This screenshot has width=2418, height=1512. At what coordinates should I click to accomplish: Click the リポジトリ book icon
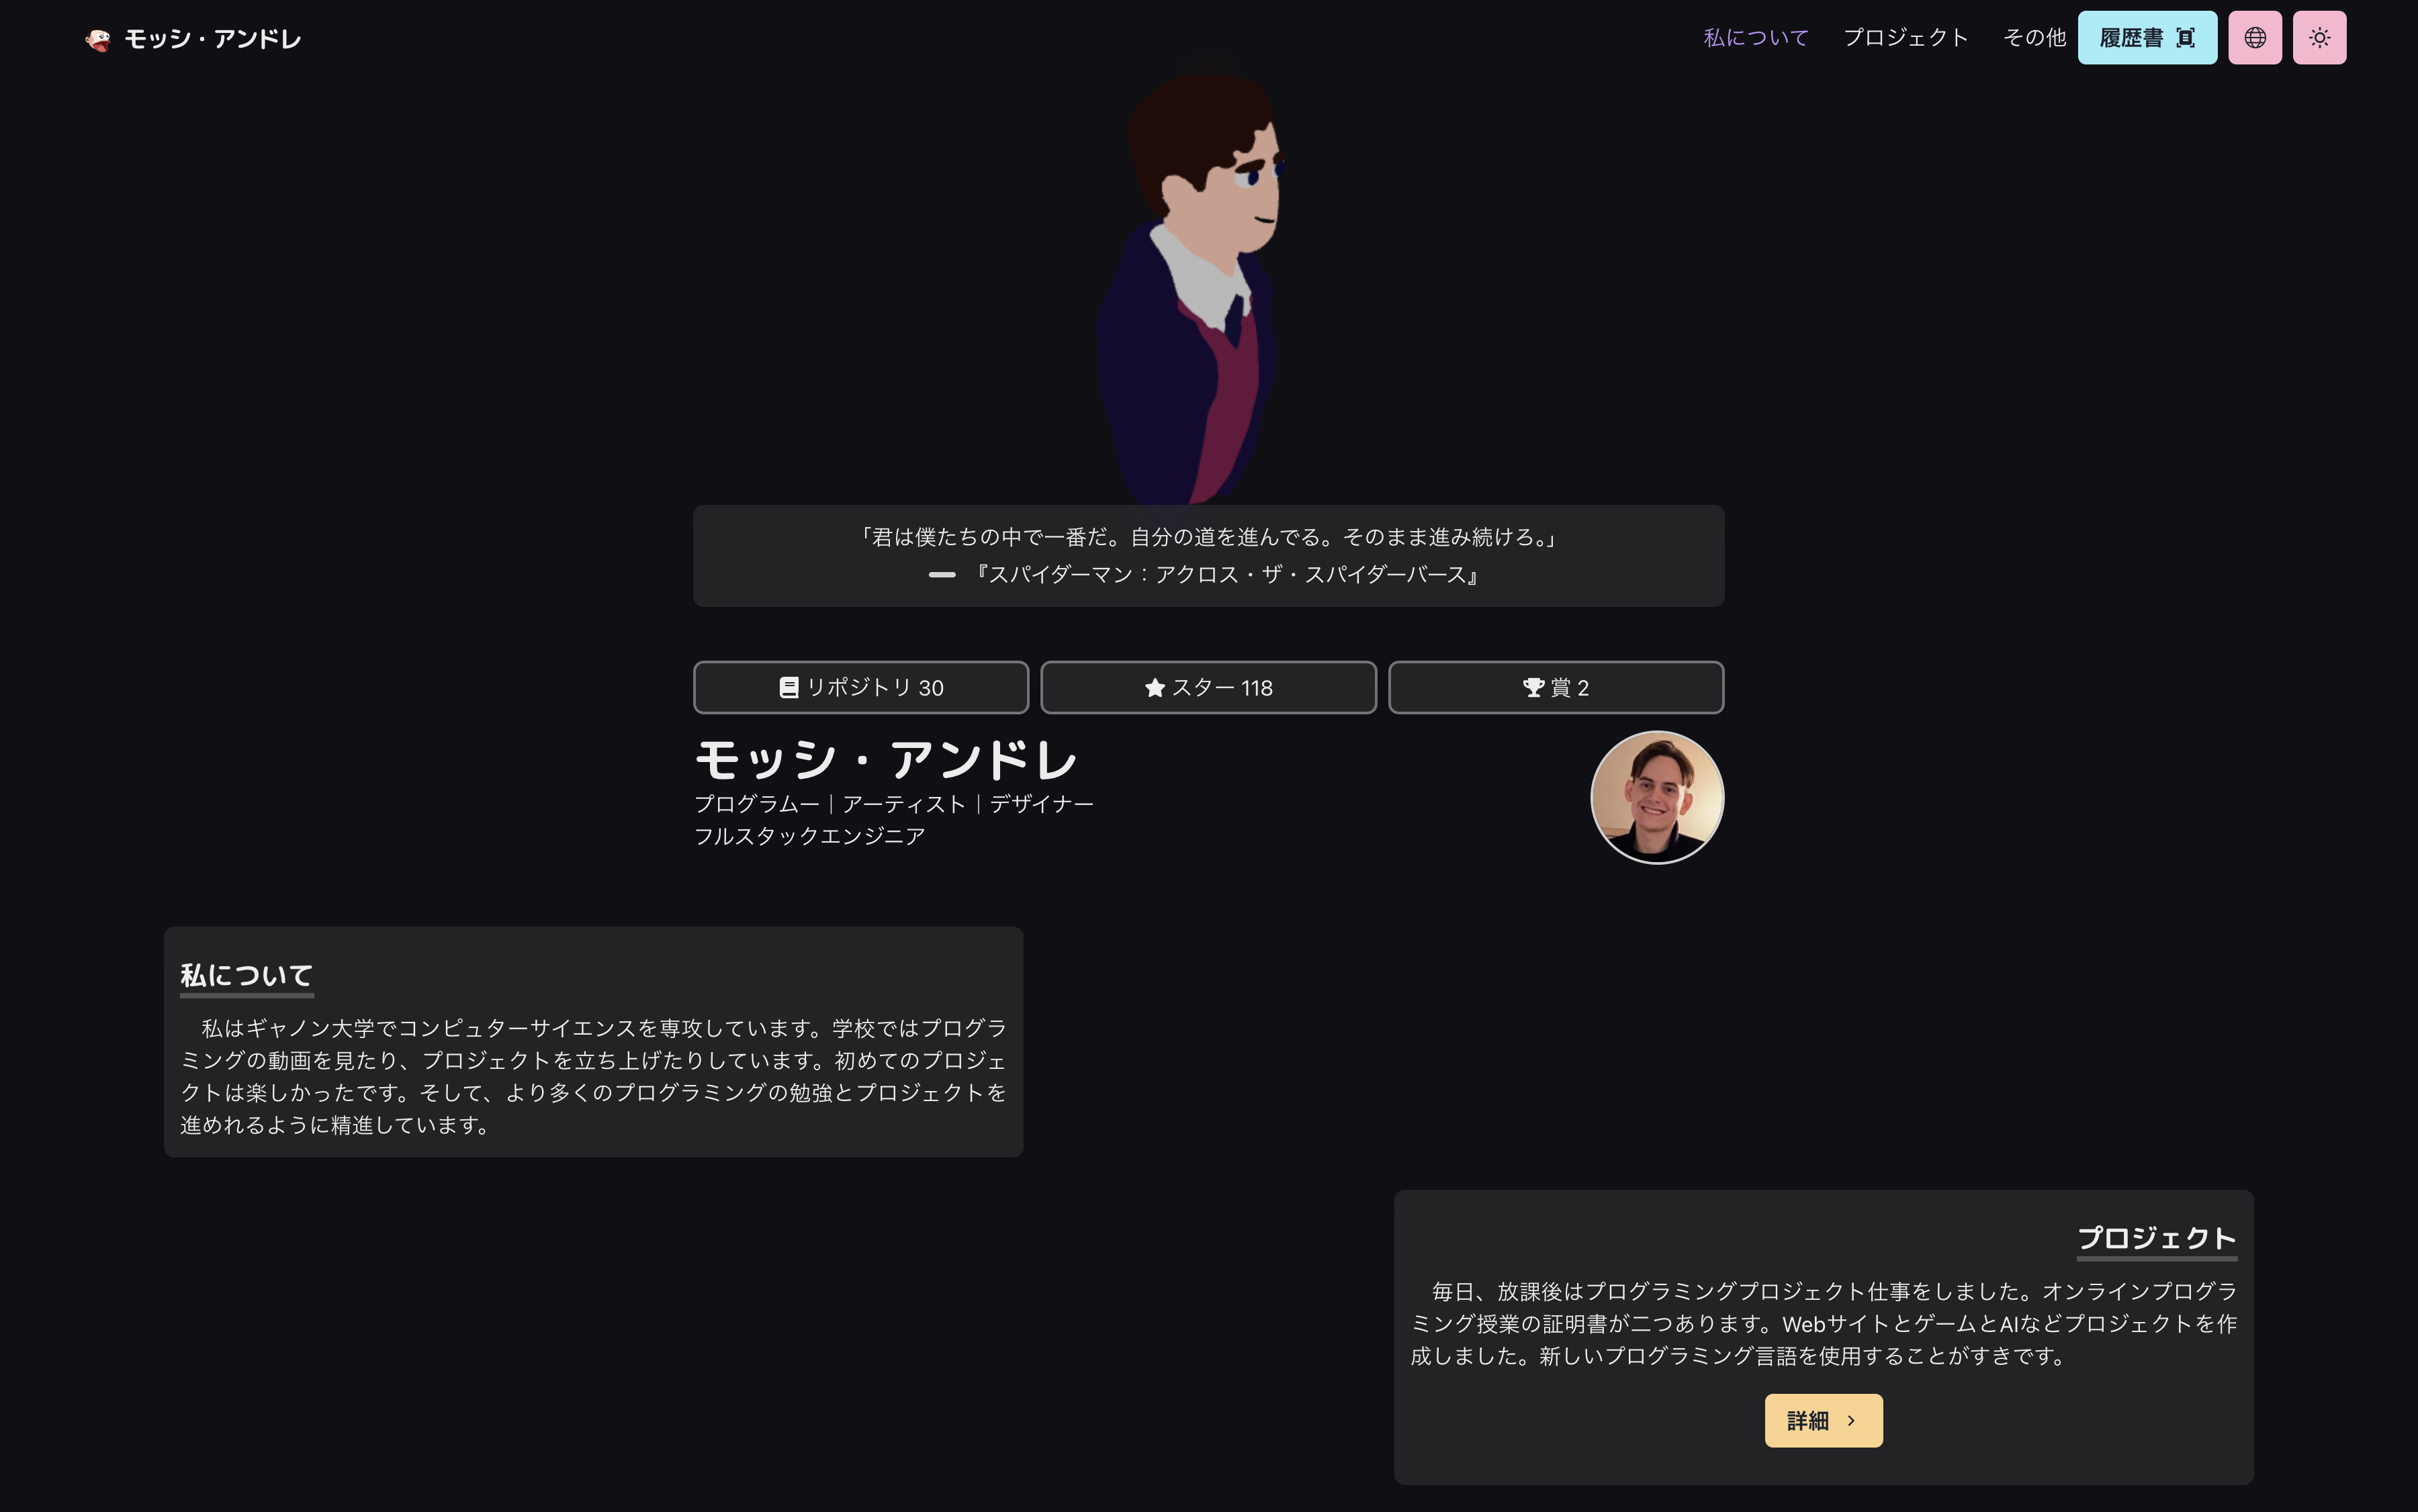coord(789,688)
